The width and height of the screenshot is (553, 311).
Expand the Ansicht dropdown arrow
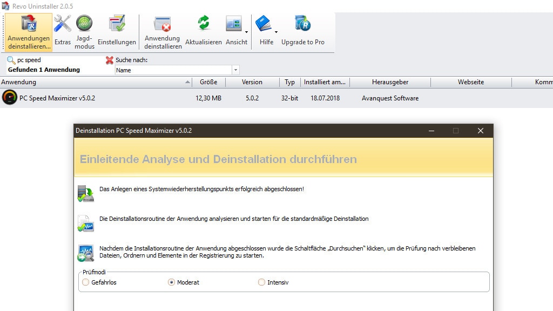246,32
